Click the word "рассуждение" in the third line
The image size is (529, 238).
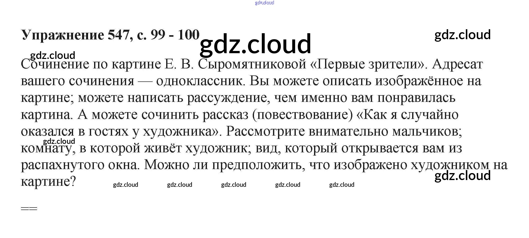click(228, 98)
